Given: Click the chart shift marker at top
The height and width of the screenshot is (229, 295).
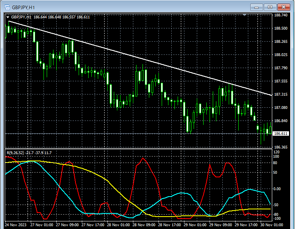Looking at the screenshot, I should [x=244, y=15].
